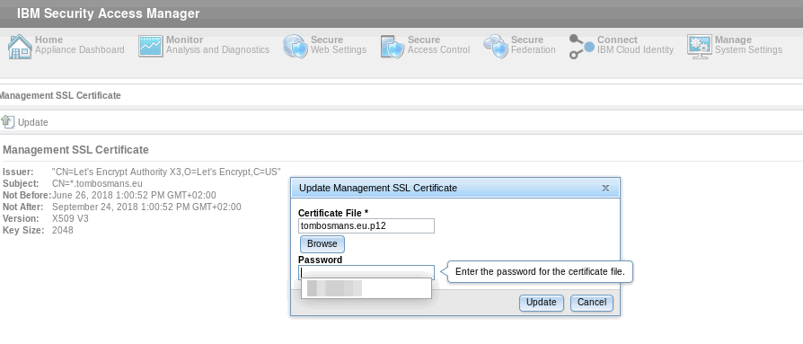Viewport: 803px width, 344px height.
Task: Click the Certificate File * label
Action: point(333,213)
